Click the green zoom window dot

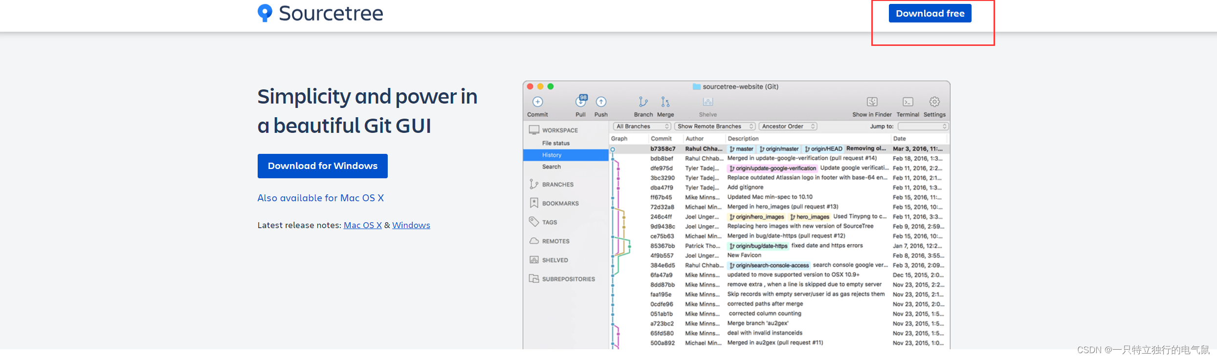(x=551, y=86)
